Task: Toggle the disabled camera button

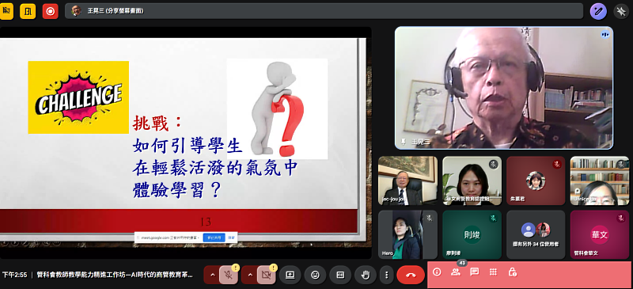Action: coord(267,275)
